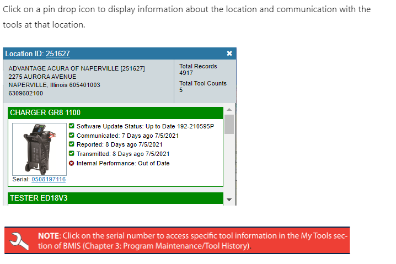Click the Internal Performance: Out of Date text
The image size is (396, 264).
tap(123, 163)
